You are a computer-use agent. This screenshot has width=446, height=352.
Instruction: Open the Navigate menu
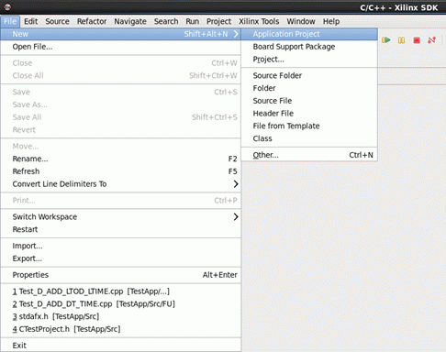click(130, 21)
